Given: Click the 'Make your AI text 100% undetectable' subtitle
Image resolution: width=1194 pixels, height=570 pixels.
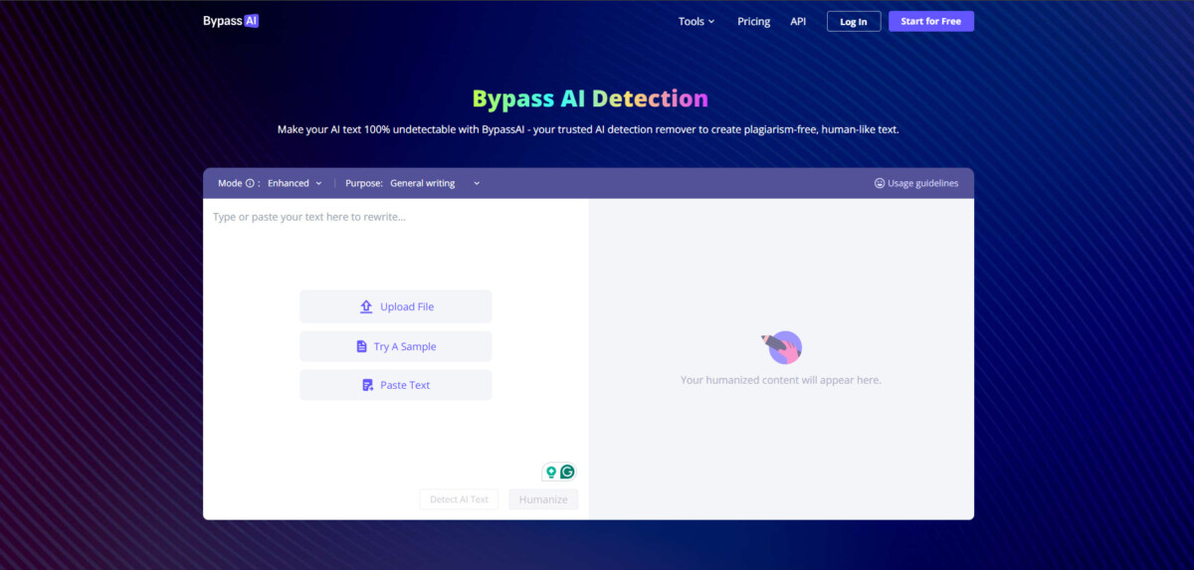Looking at the screenshot, I should 588,129.
